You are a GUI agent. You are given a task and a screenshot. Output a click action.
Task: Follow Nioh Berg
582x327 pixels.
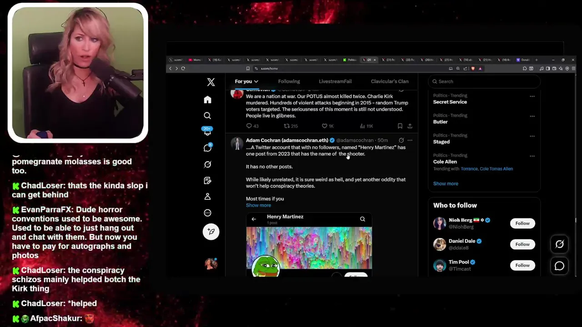[522, 223]
